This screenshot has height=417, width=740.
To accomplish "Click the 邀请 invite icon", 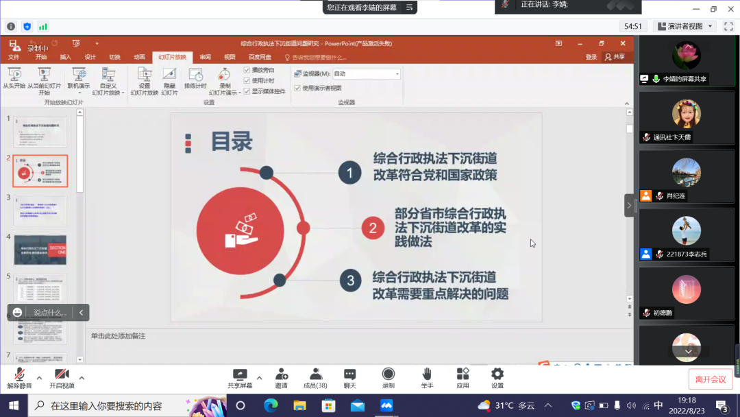I will 281,374.
